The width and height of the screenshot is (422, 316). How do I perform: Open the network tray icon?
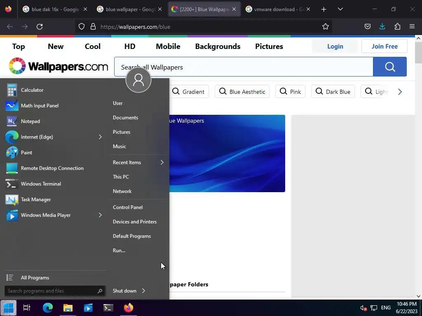pyautogui.click(x=373, y=308)
